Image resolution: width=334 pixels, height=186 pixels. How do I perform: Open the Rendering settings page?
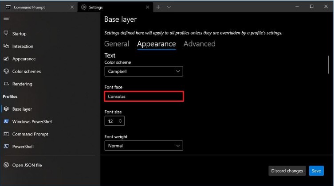22,84
